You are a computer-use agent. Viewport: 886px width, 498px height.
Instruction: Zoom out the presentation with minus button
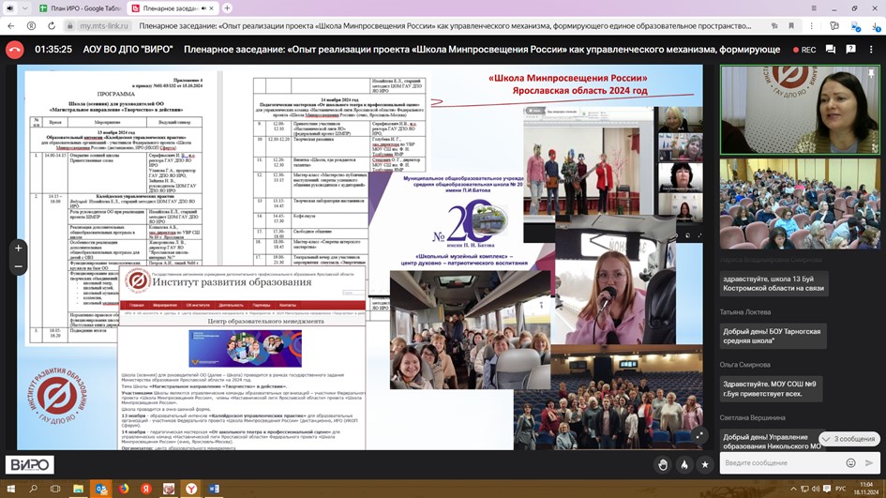coord(18,266)
